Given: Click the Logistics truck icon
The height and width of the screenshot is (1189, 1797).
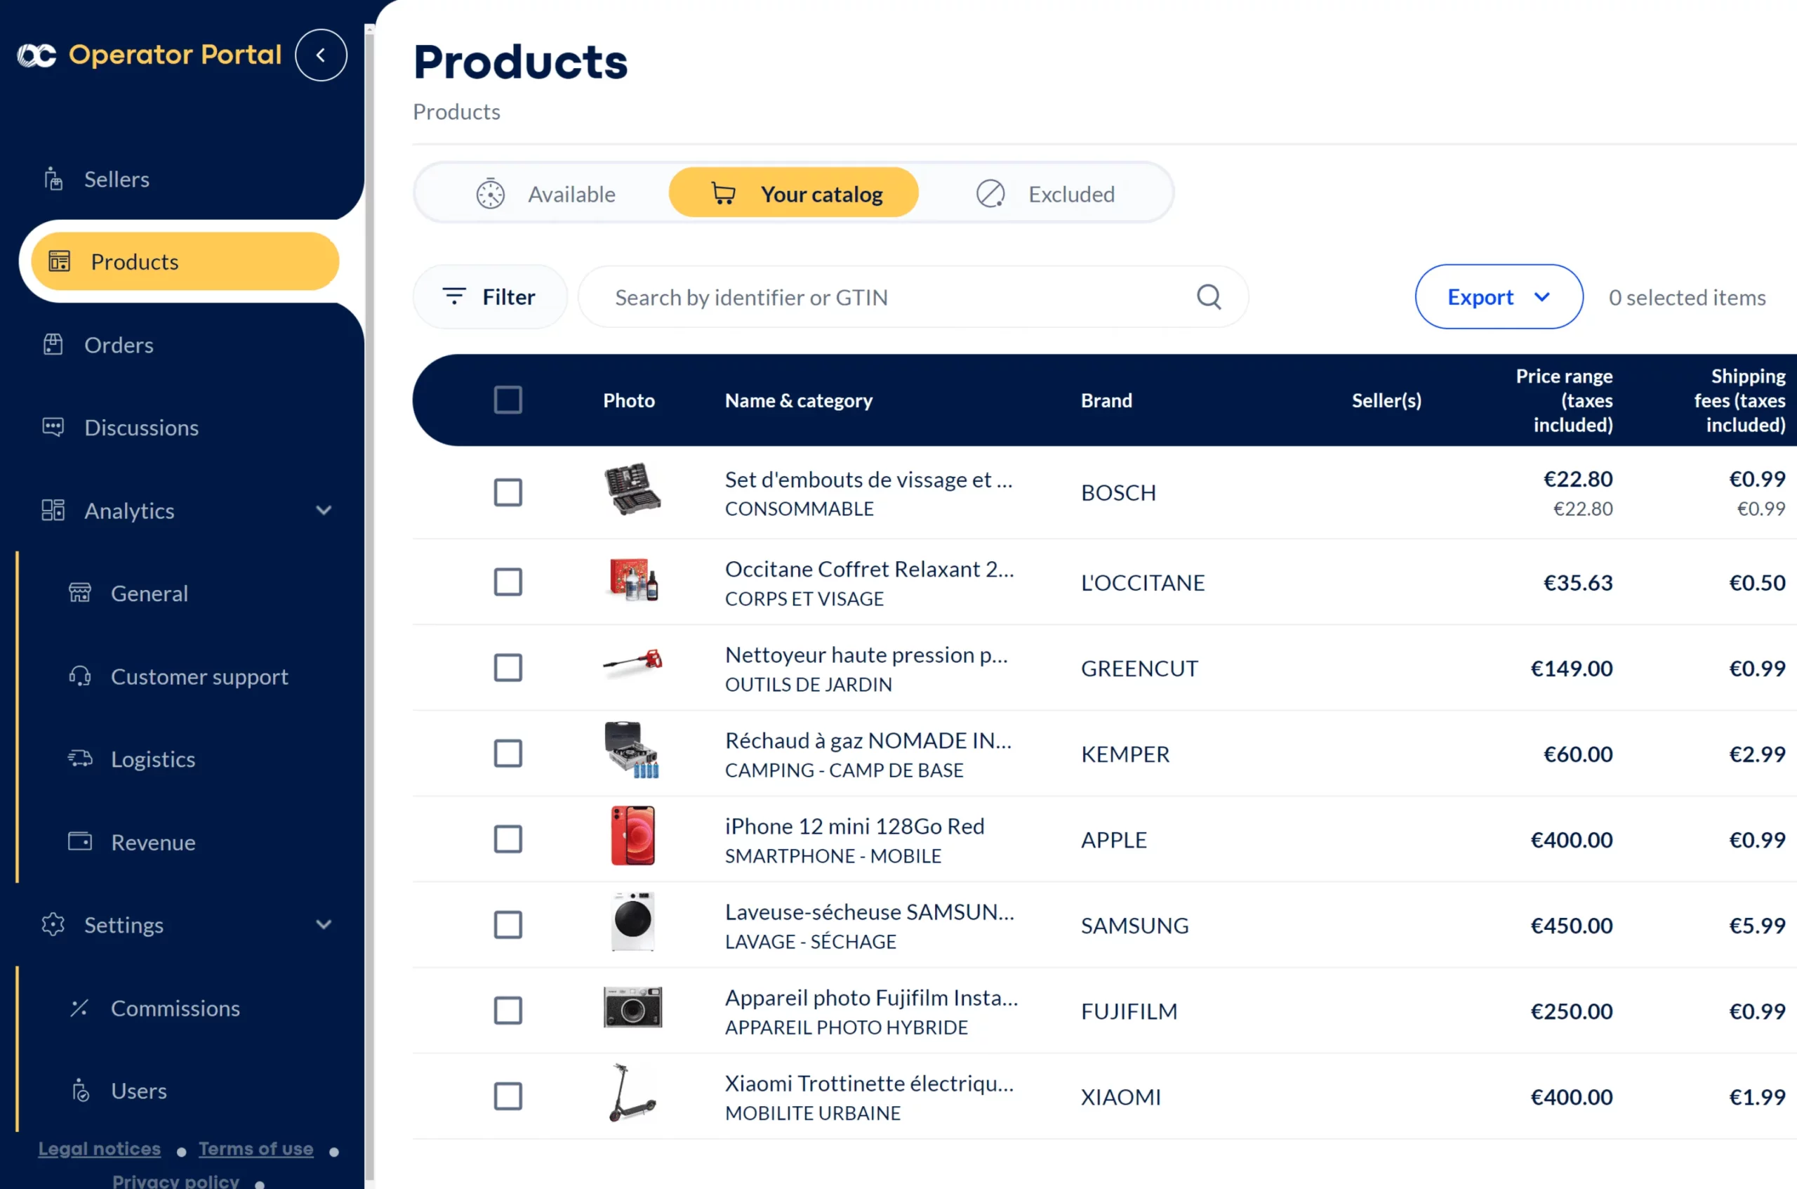Looking at the screenshot, I should pos(79,758).
